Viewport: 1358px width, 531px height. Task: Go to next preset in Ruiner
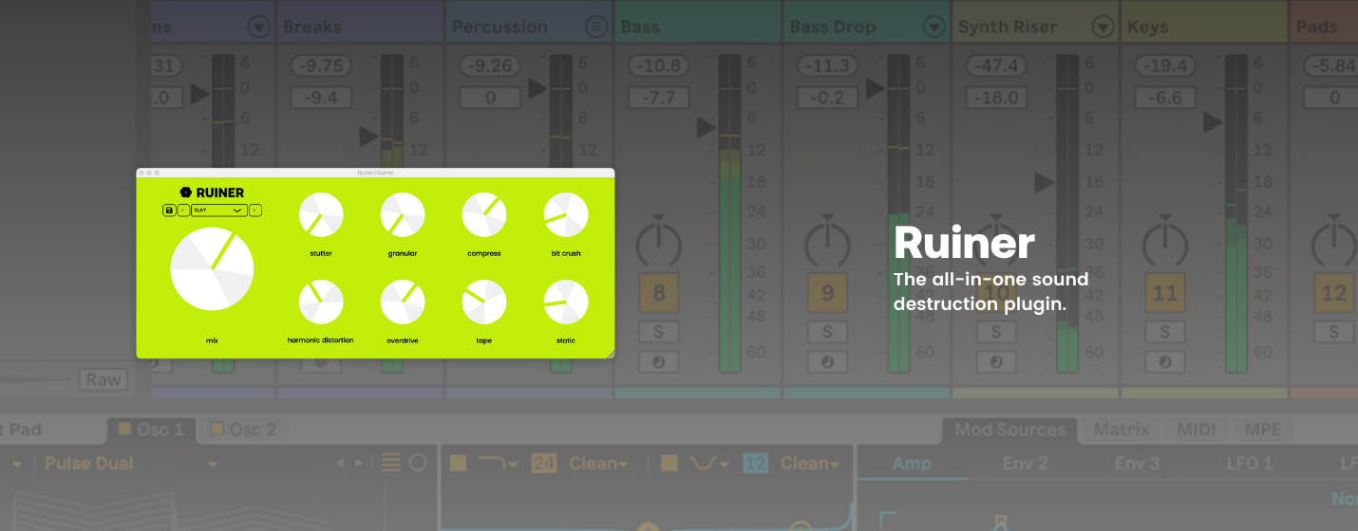coord(255,211)
